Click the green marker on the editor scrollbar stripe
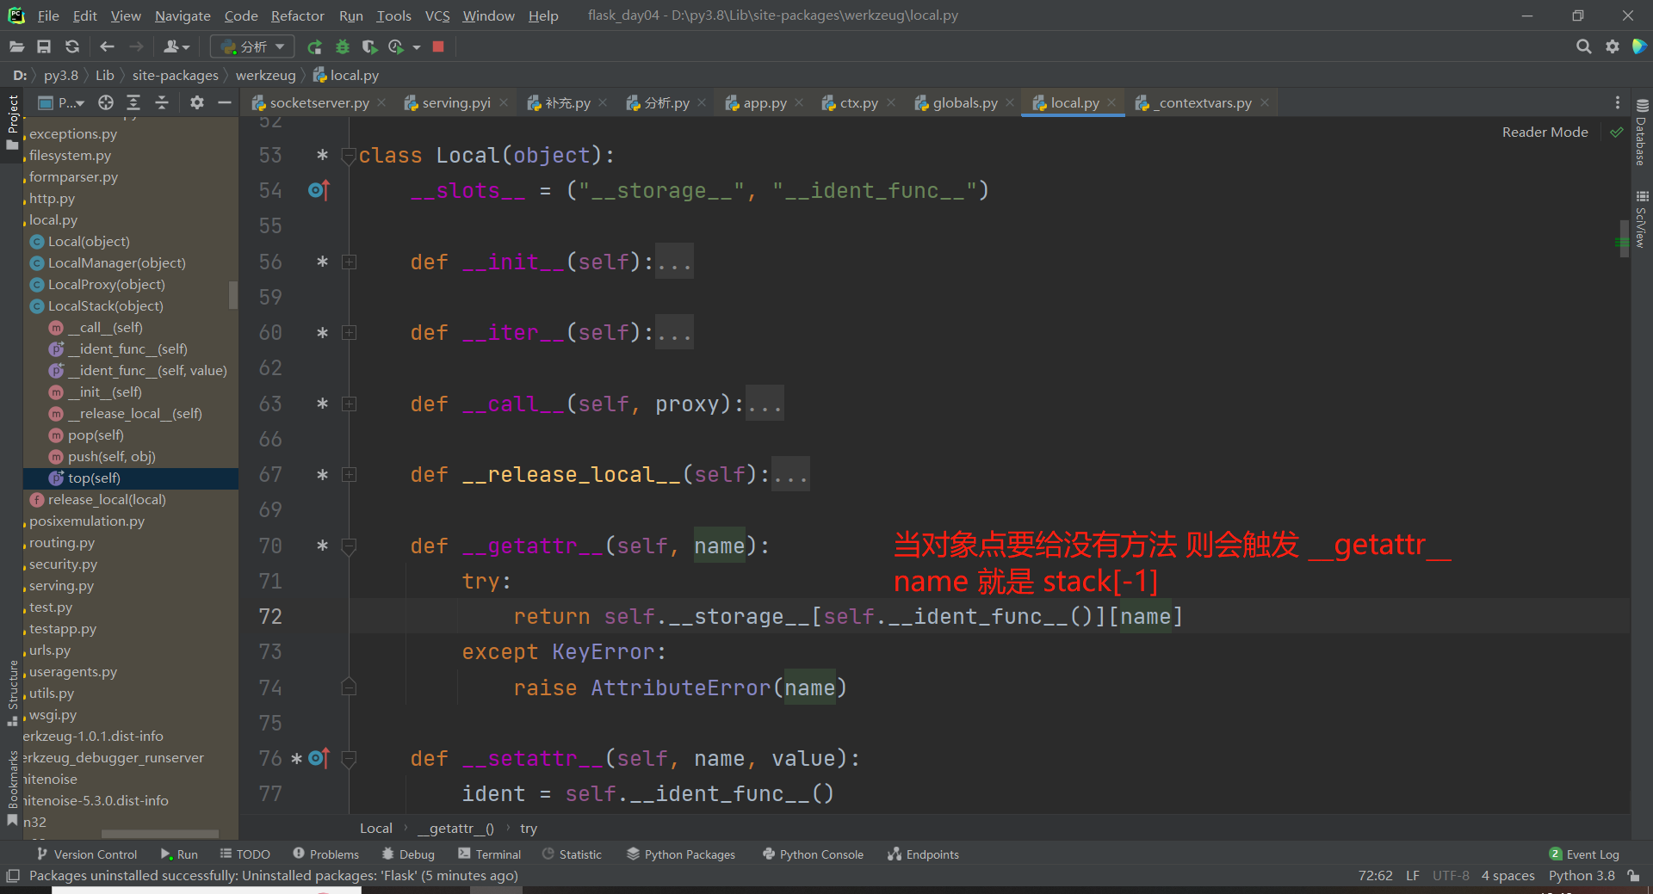1653x894 pixels. 1622,243
